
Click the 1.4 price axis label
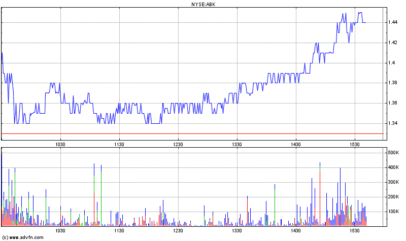[391, 63]
